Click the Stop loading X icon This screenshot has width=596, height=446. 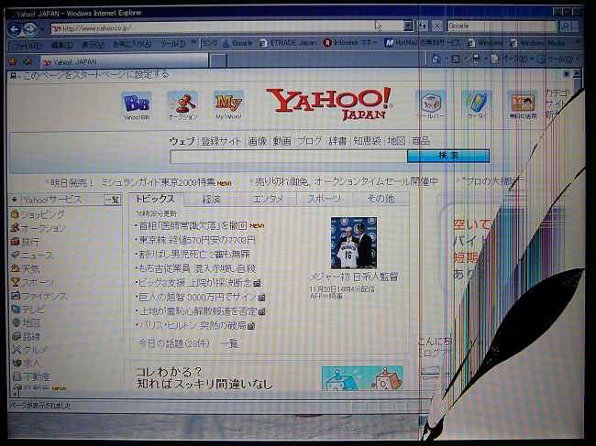point(437,26)
